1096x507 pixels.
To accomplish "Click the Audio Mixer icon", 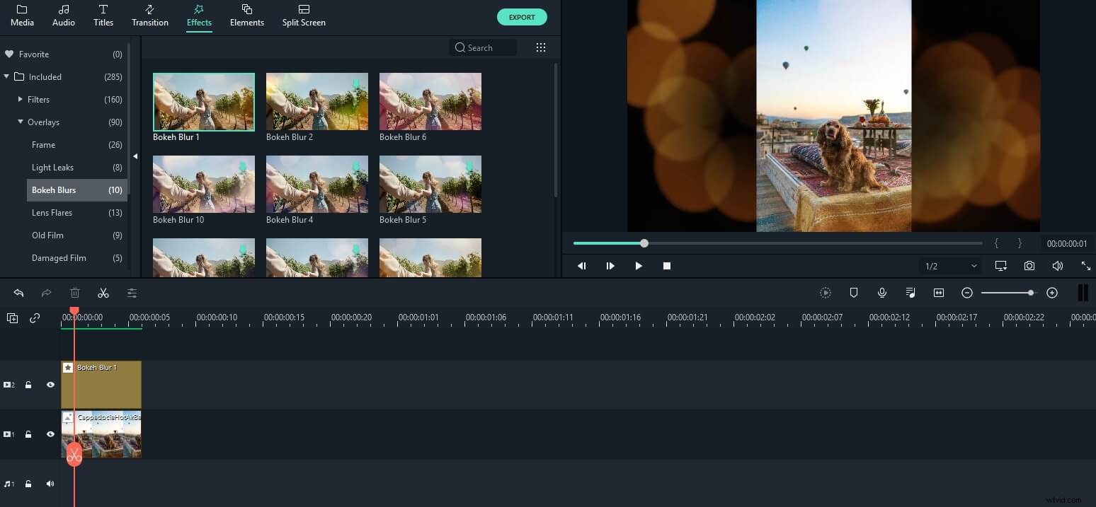I will pos(910,292).
